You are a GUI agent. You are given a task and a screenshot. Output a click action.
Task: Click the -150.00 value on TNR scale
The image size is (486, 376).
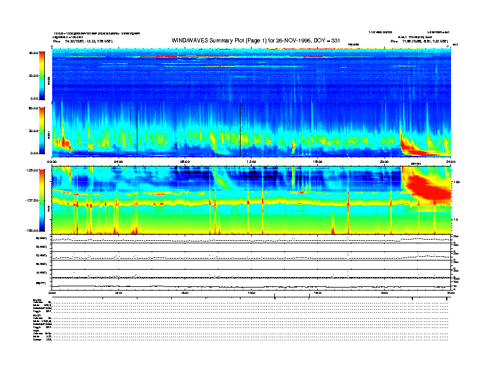(x=32, y=230)
